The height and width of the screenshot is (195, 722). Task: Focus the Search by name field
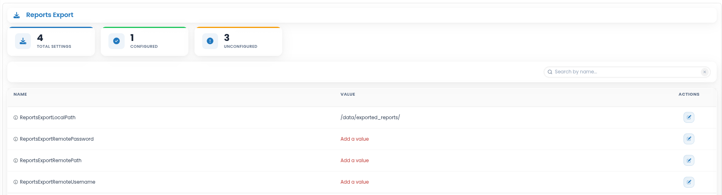(627, 72)
